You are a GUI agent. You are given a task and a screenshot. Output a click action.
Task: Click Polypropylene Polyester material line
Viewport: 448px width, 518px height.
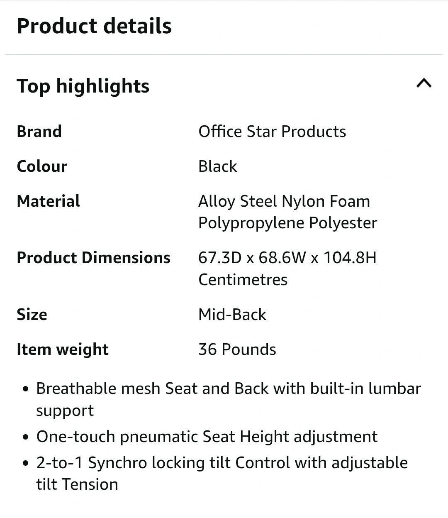[288, 223]
